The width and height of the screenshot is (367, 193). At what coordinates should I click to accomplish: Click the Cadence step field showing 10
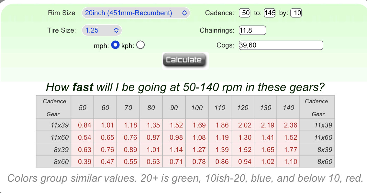pos(296,13)
